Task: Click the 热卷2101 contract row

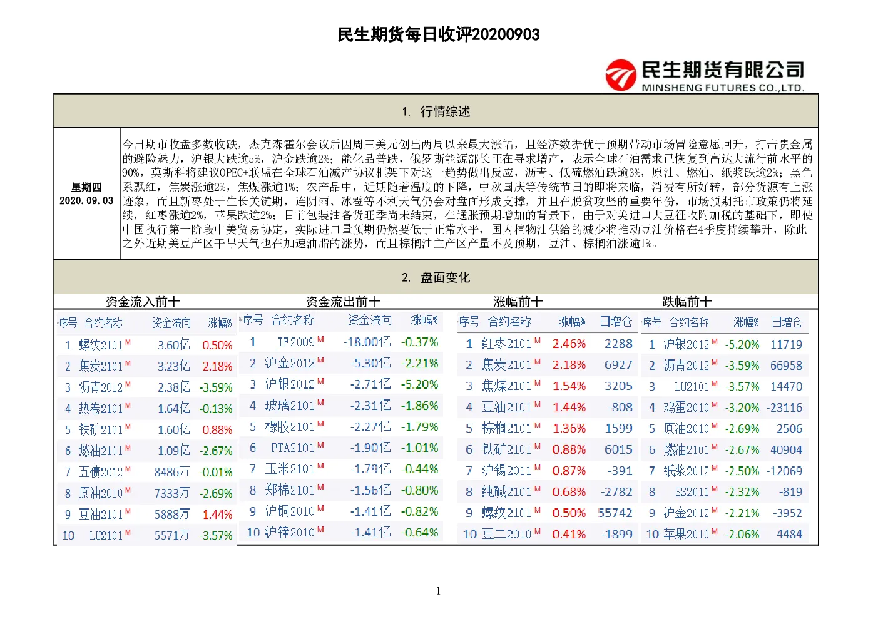Action: [147, 409]
